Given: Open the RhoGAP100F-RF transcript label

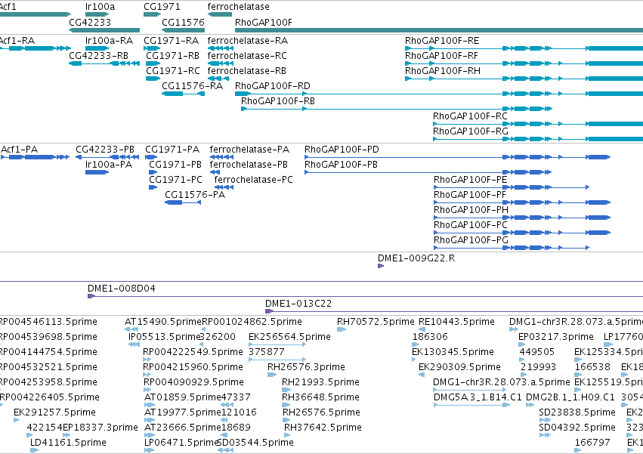Looking at the screenshot, I should coord(442,56).
